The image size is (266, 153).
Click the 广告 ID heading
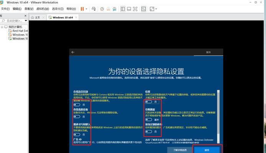coord(77,140)
